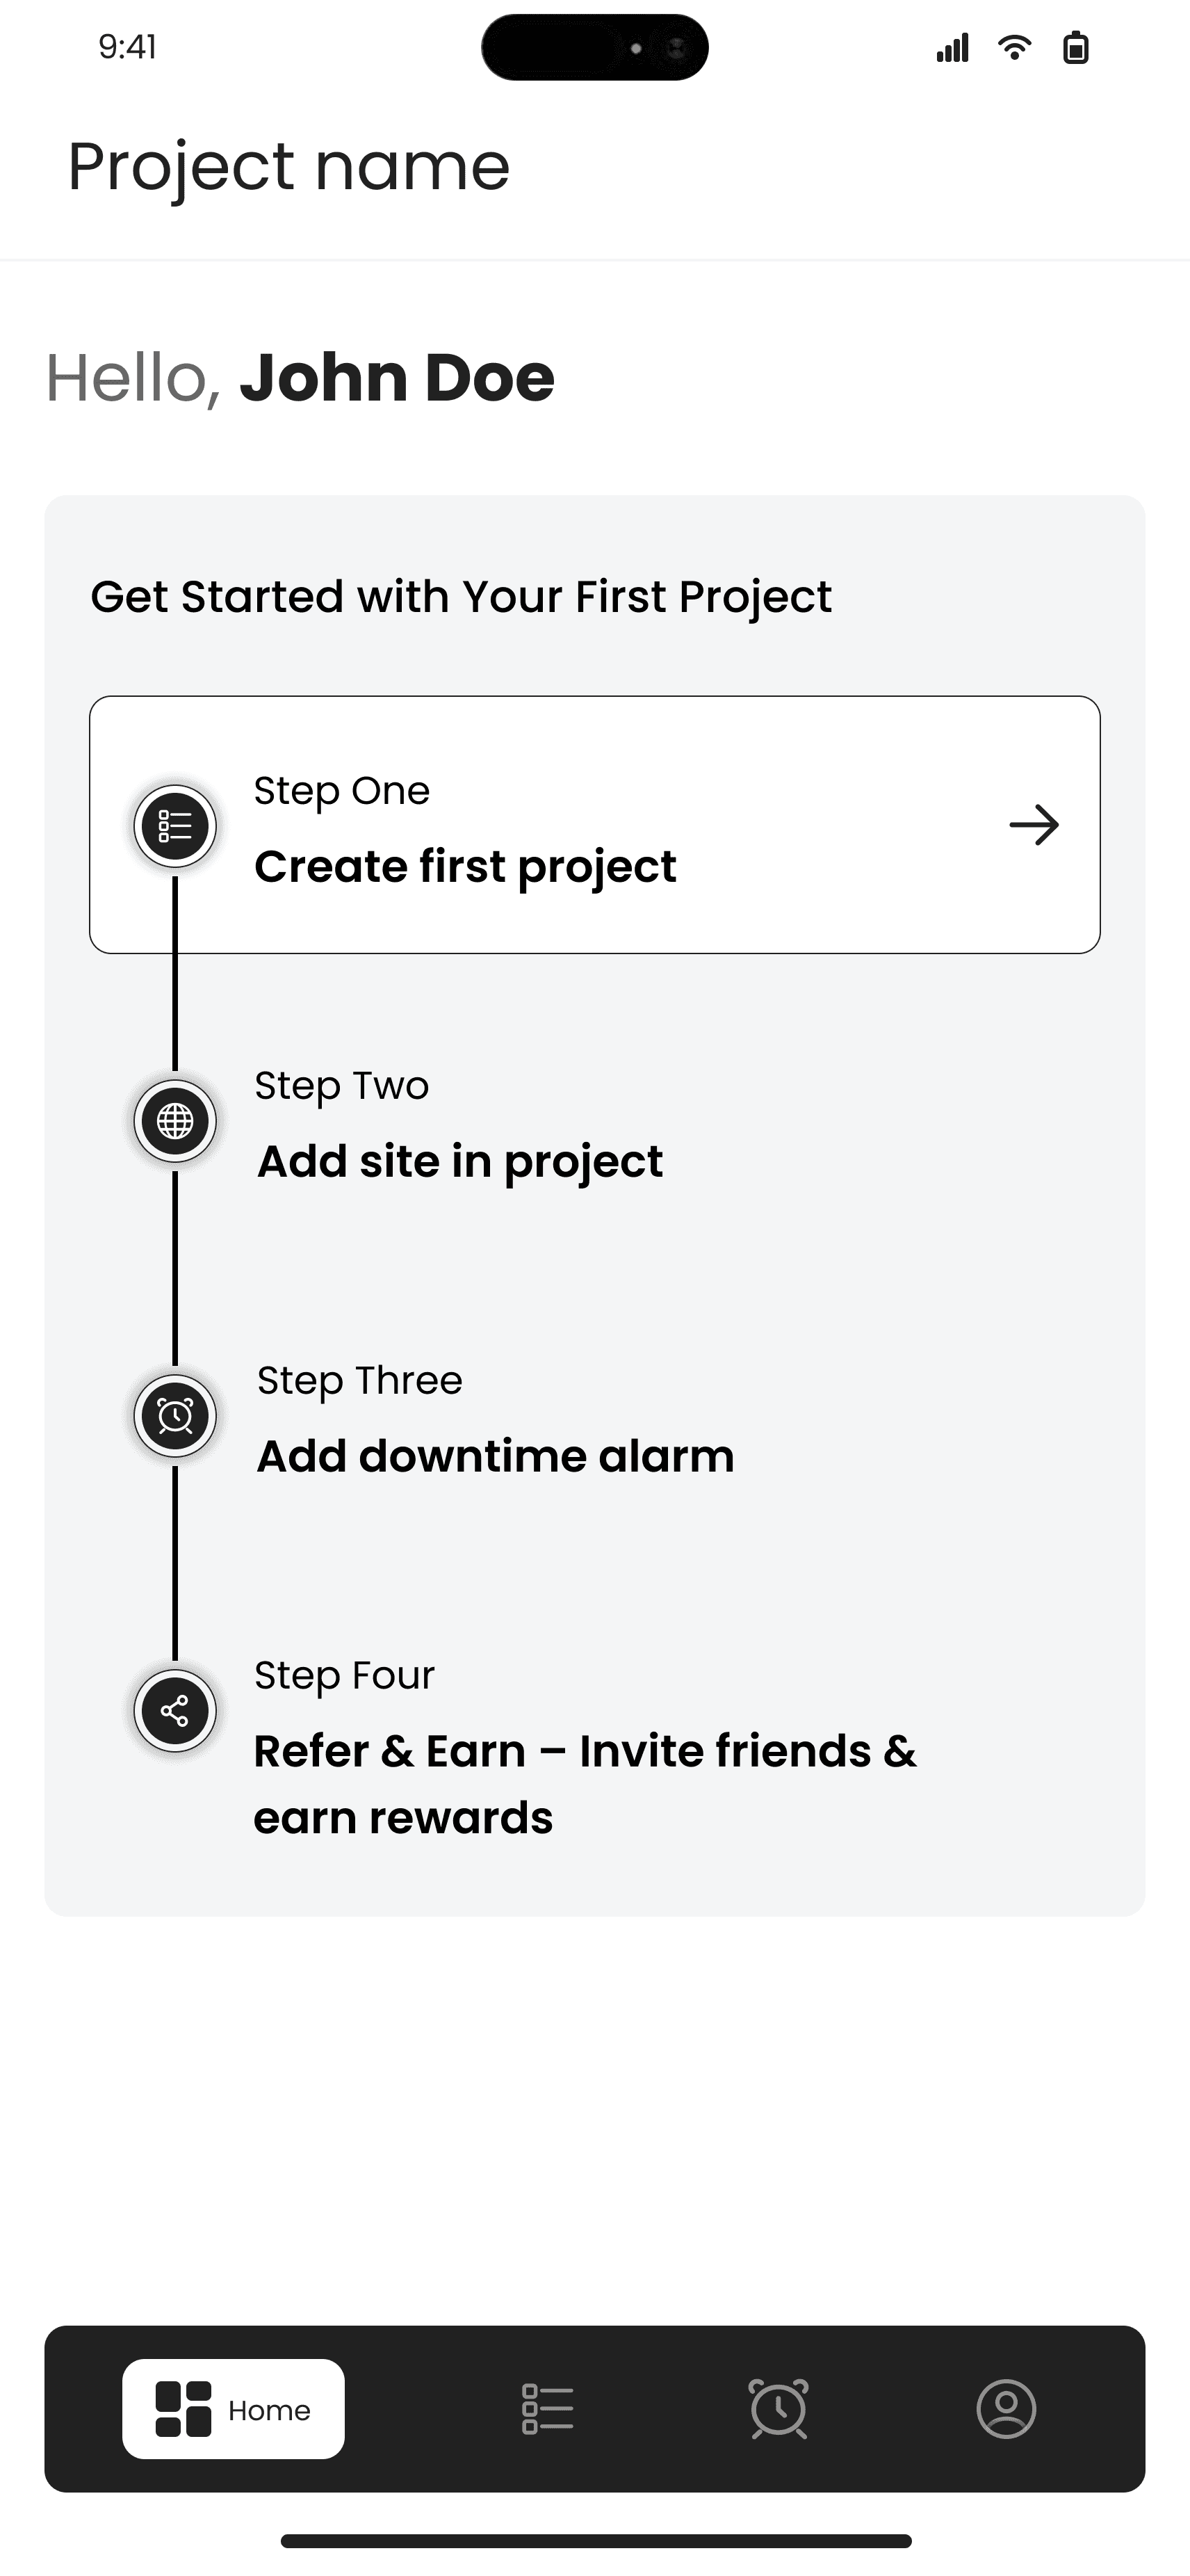Tap the battery icon in status bar
This screenshot has height=2576, width=1190.
point(1075,47)
